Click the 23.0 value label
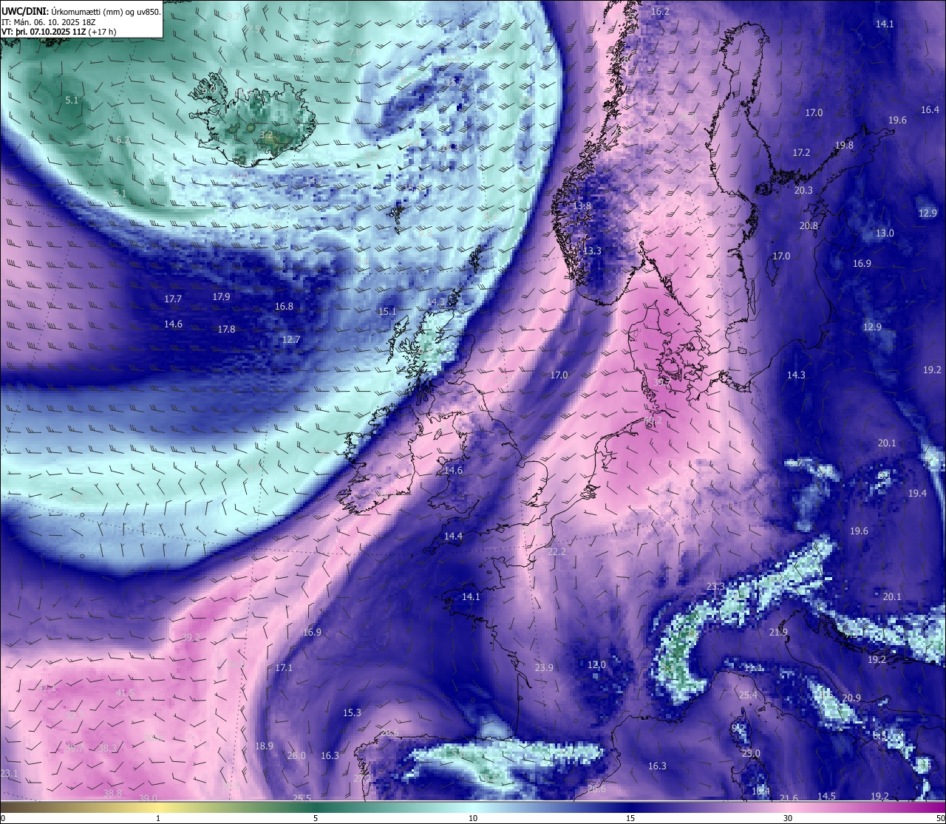 click(x=751, y=754)
